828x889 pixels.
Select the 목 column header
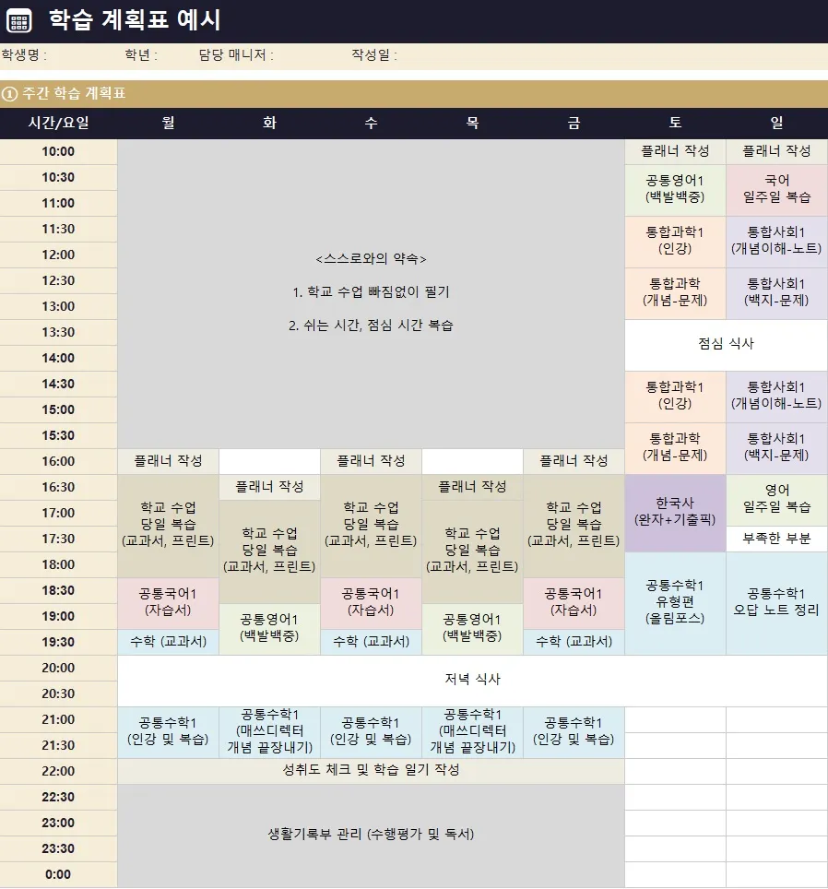coord(473,123)
